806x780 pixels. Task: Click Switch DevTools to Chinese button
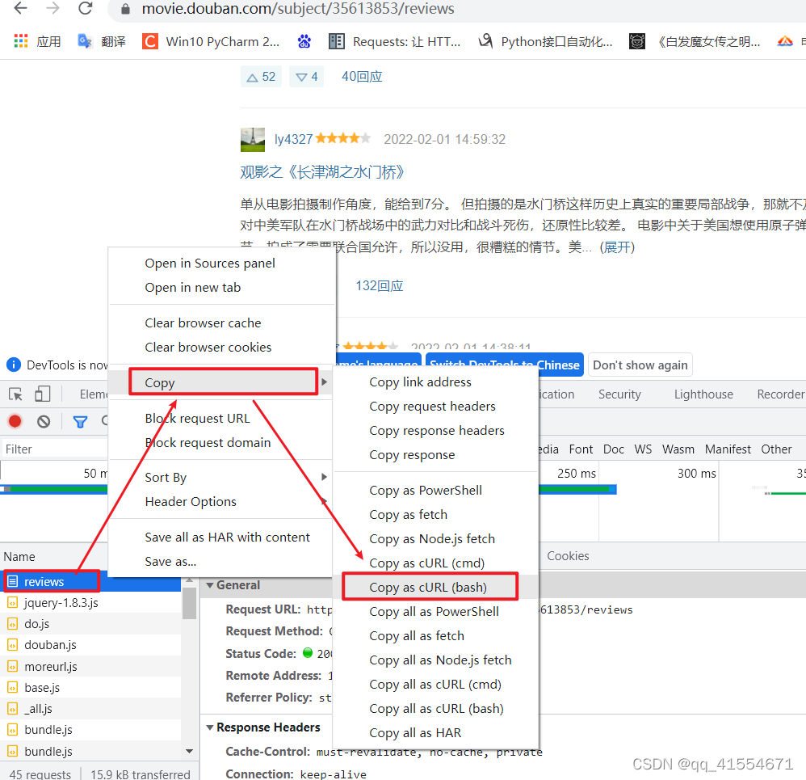(x=504, y=365)
